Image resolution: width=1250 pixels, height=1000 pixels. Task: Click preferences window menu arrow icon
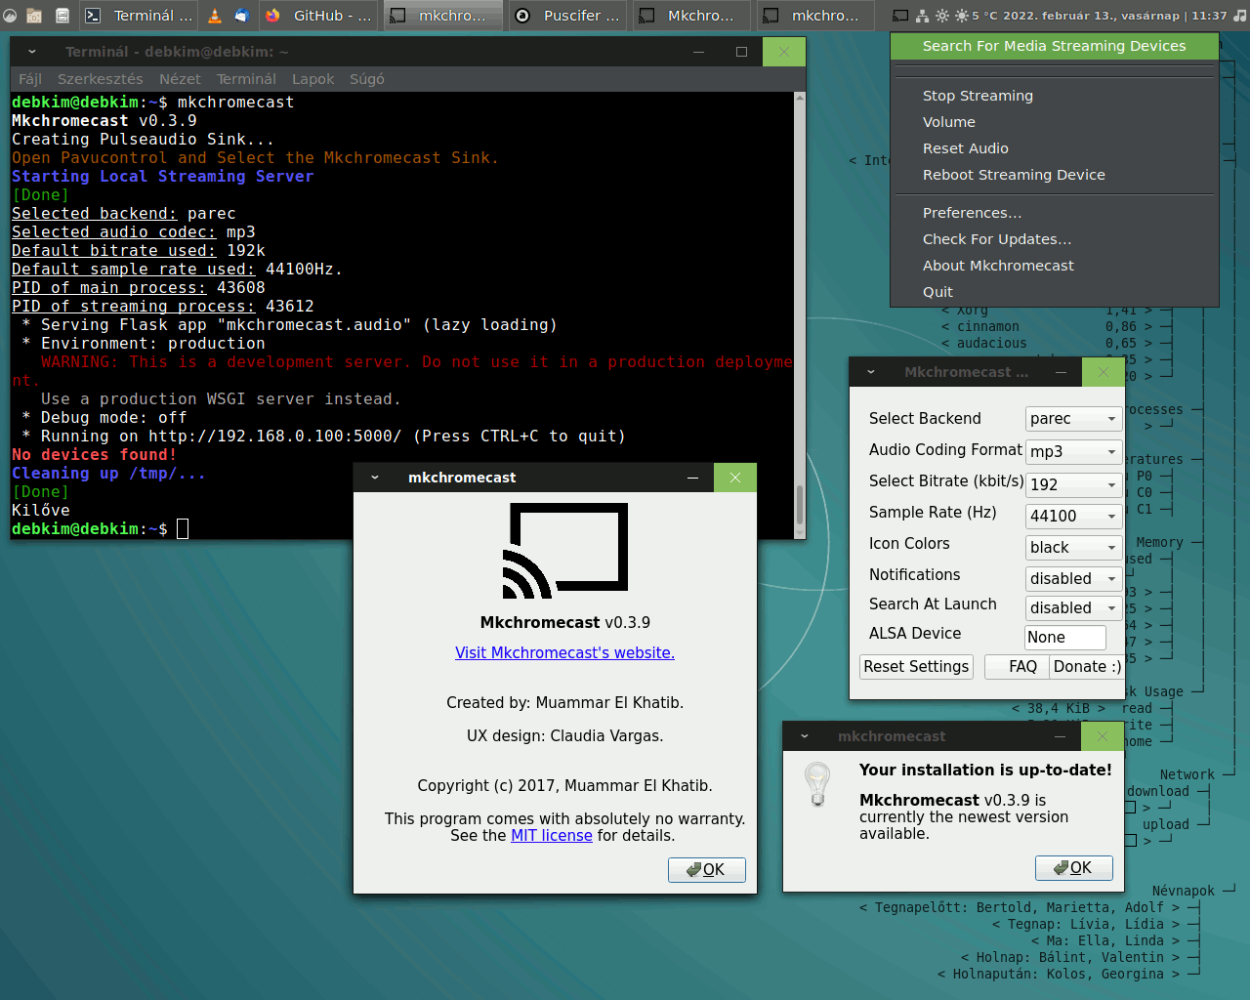870,372
